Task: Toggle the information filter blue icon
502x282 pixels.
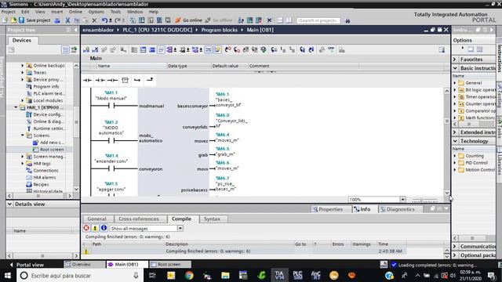Action: pos(104,228)
